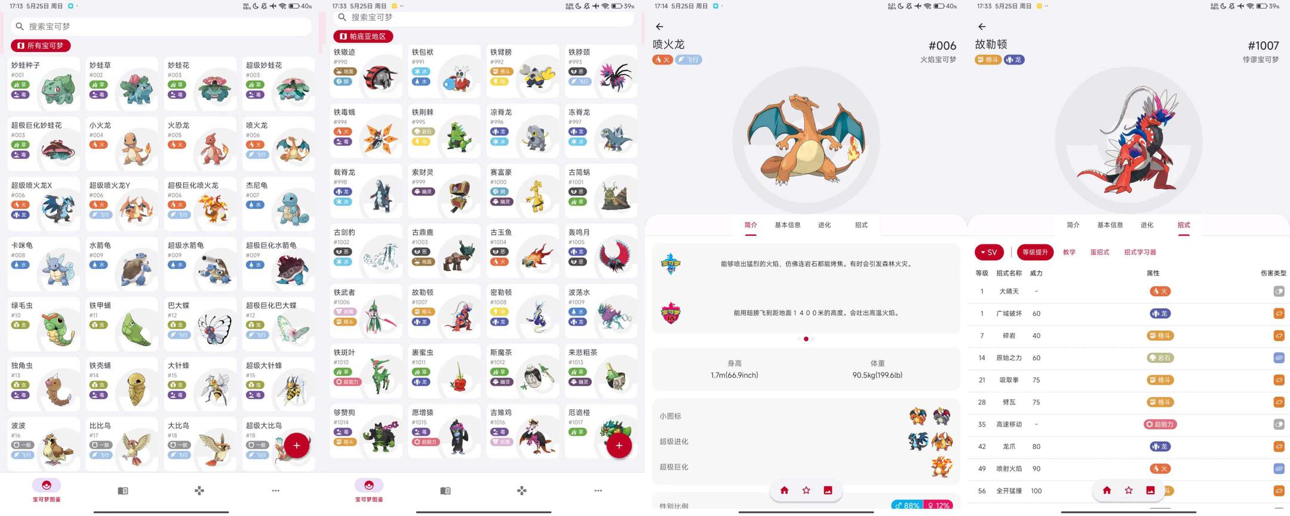This screenshot has width=1290, height=516.
Task: Select the 蛋招式 move filter
Action: coord(1099,252)
